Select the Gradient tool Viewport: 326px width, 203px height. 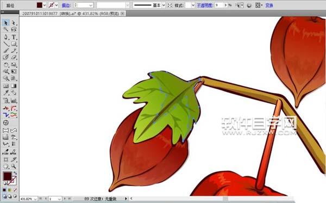[14, 86]
